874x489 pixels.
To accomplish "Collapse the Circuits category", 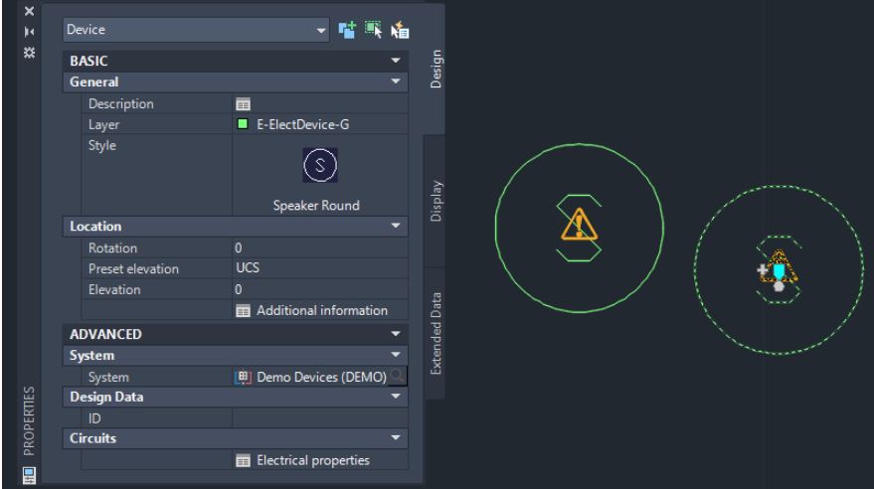I will coord(395,438).
